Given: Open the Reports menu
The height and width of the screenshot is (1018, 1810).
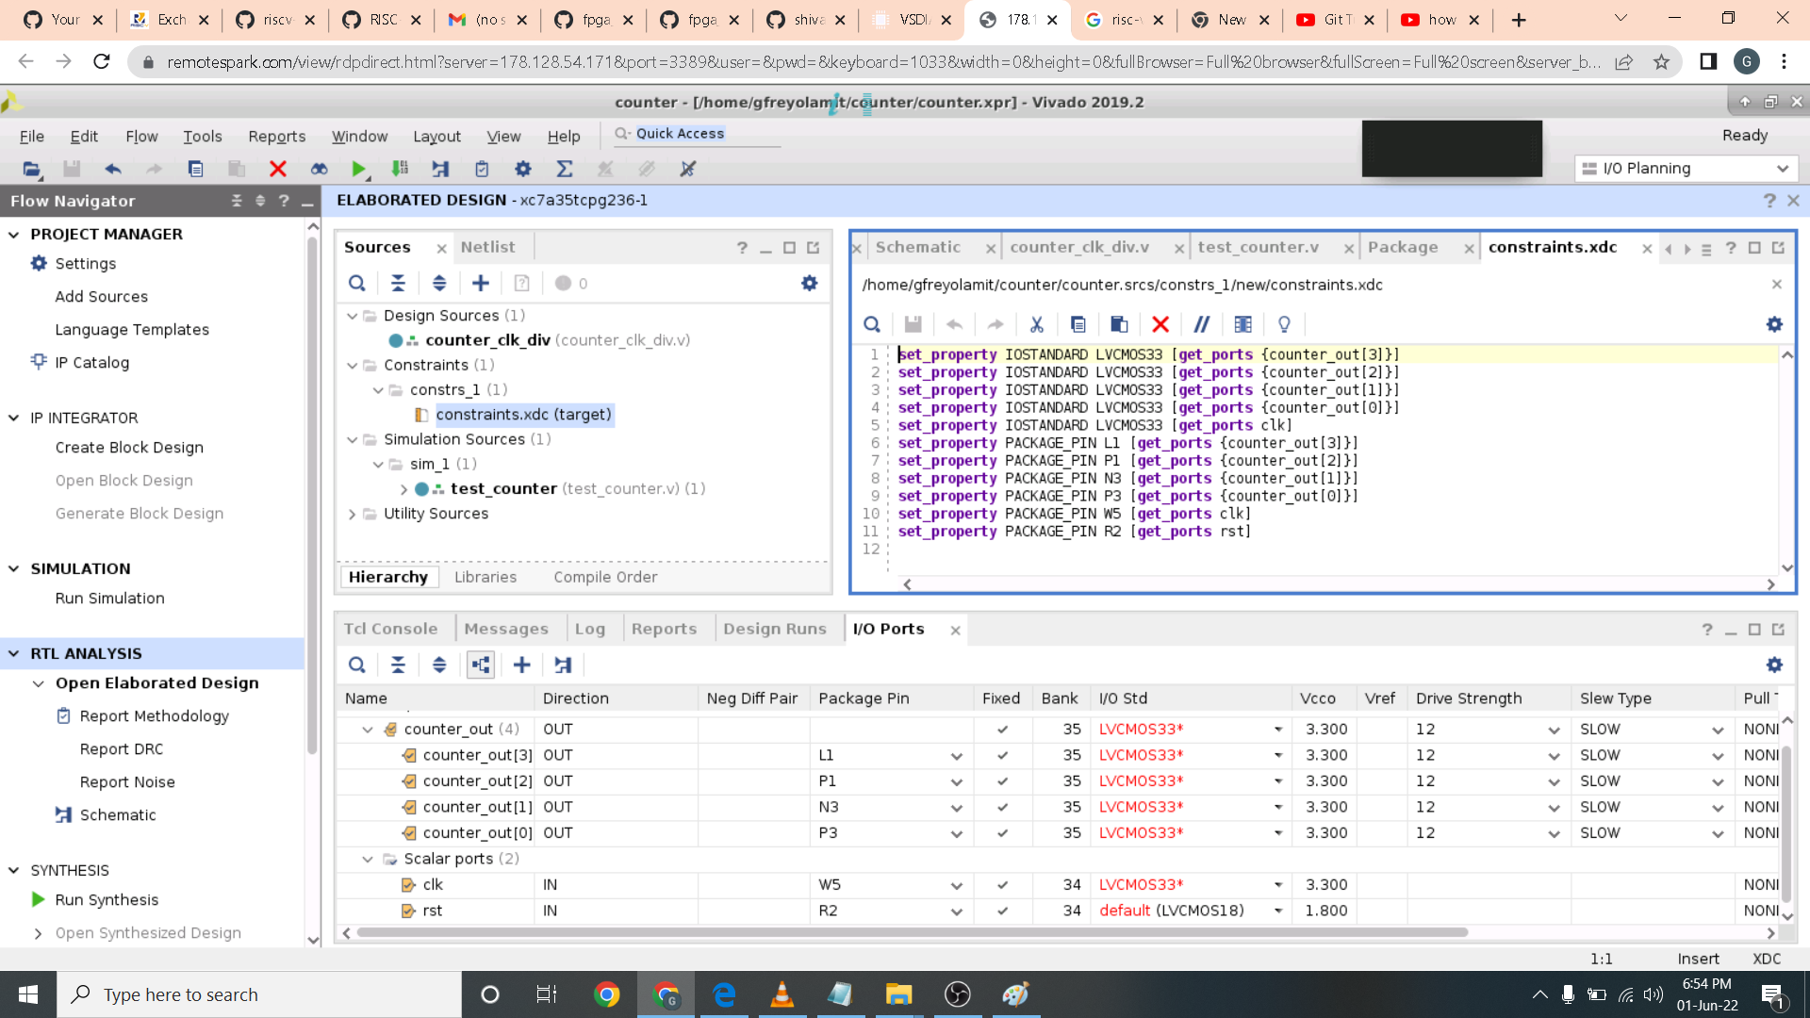Looking at the screenshot, I should 276,136.
